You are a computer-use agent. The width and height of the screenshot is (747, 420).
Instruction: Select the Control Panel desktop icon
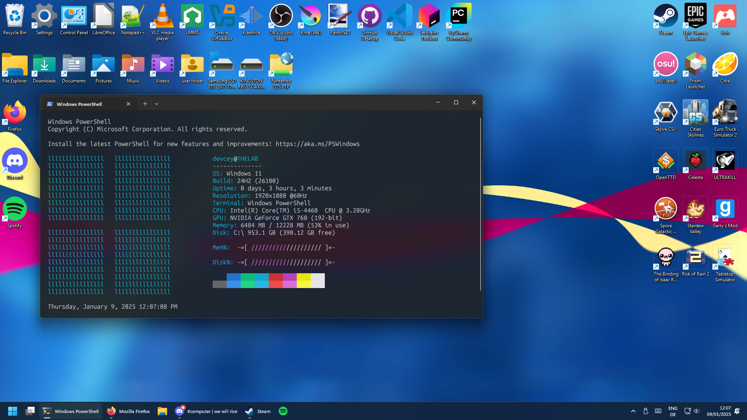(x=74, y=19)
